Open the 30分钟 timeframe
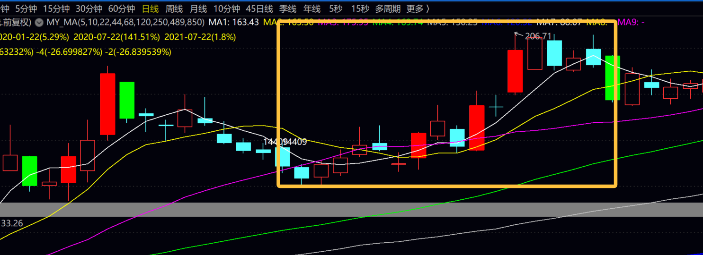Viewport: 703px width, 255px height. coord(89,8)
